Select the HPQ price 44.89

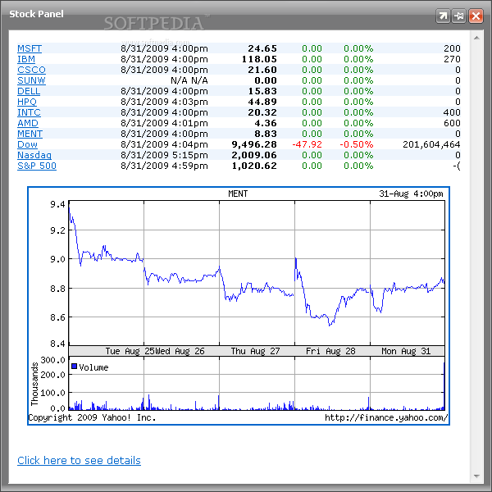coord(262,102)
